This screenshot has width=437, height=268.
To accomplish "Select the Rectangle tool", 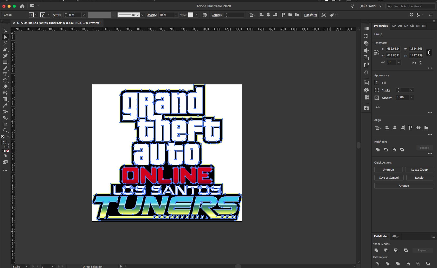I will 5,62.
